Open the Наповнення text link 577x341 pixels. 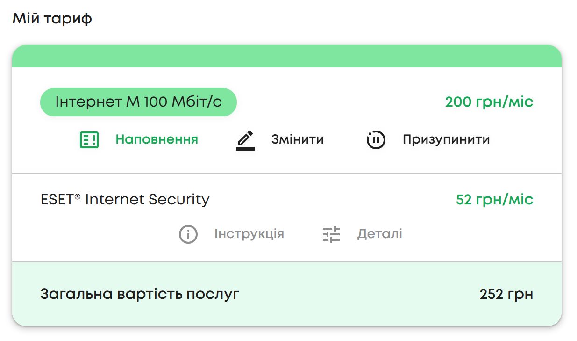pos(157,139)
